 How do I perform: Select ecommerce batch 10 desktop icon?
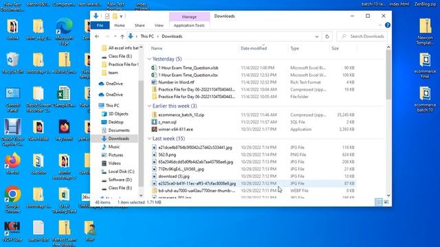(425, 99)
